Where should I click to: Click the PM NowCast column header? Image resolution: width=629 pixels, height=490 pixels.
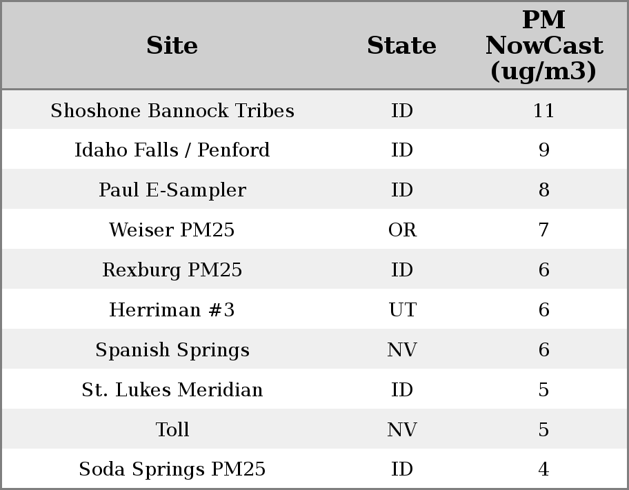click(543, 46)
